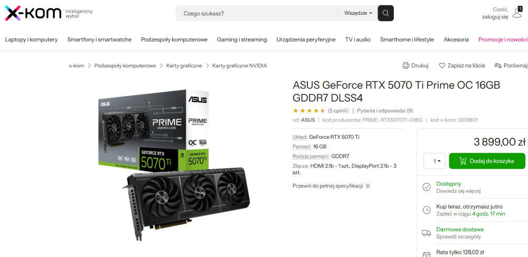Open the Wszędzie search scope dropdown
Image resolution: width=528 pixels, height=257 pixels.
click(358, 13)
